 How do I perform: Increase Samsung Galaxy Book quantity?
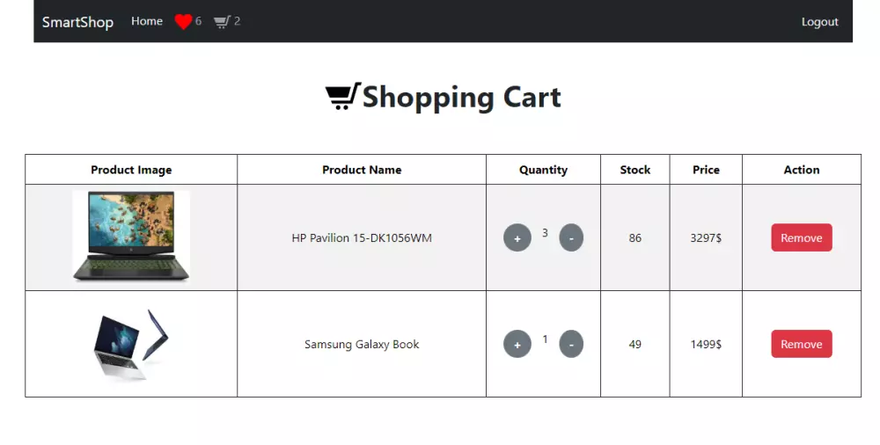517,345
